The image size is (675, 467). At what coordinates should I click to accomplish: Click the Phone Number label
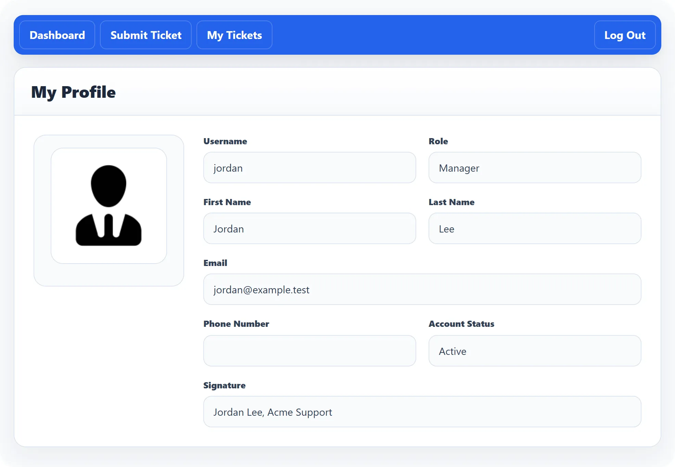coord(236,324)
